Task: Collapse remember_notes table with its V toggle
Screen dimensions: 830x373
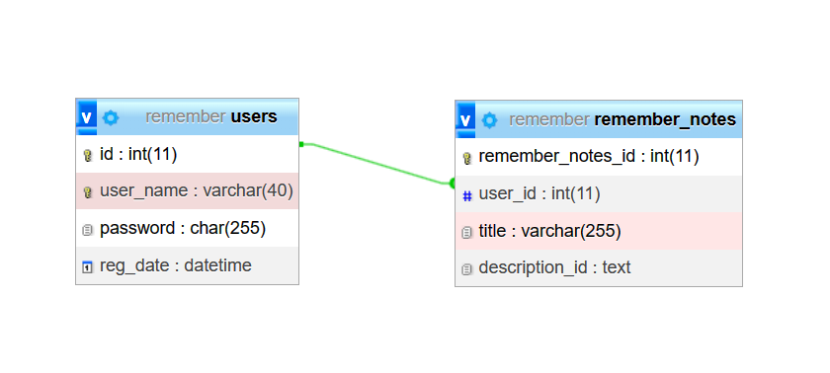Action: (x=465, y=119)
